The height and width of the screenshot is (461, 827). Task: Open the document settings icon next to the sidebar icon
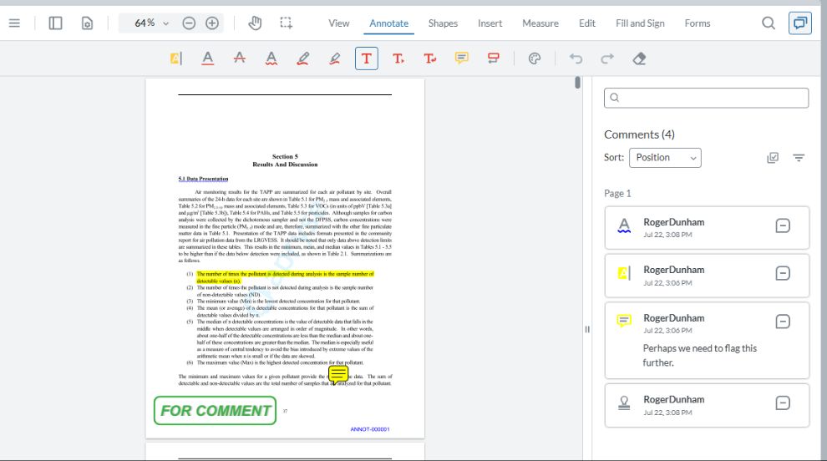tap(87, 23)
